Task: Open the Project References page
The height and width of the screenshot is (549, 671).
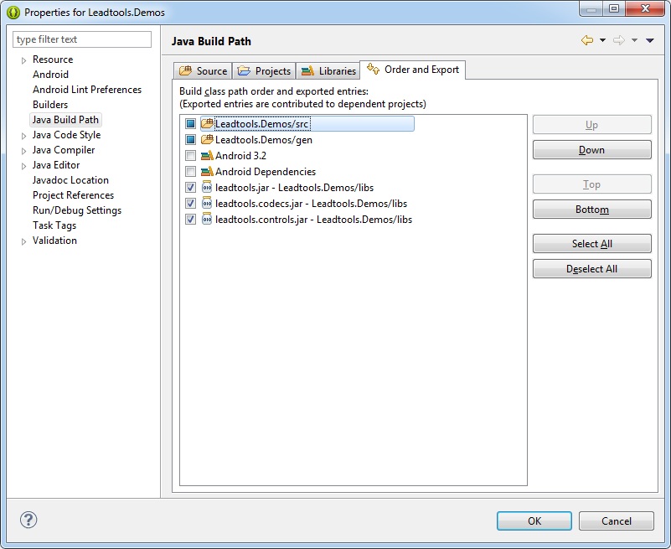Action: click(x=73, y=194)
